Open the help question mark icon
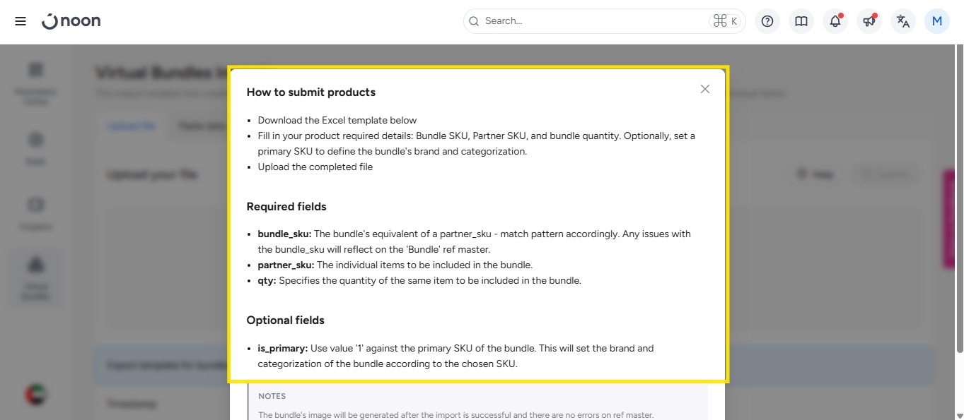This screenshot has width=964, height=420. (x=767, y=21)
